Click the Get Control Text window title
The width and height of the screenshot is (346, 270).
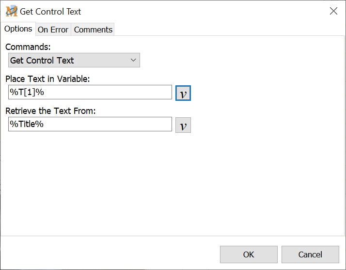click(x=50, y=11)
